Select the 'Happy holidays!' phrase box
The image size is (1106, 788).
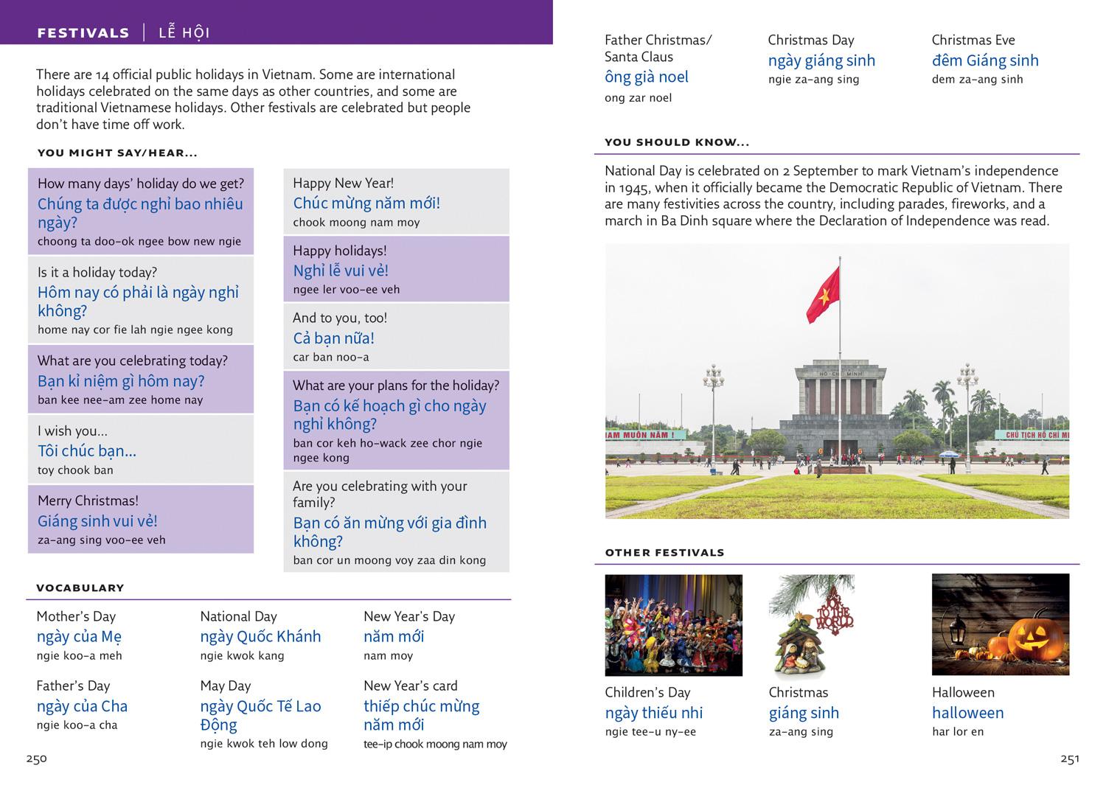396,269
